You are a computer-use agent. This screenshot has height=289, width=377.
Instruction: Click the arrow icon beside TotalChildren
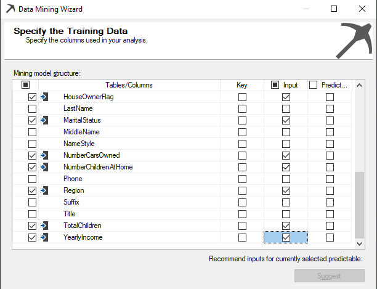click(44, 226)
